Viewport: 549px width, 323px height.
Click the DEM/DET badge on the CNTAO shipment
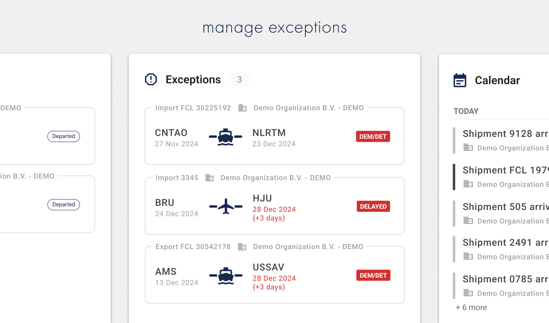click(x=373, y=136)
